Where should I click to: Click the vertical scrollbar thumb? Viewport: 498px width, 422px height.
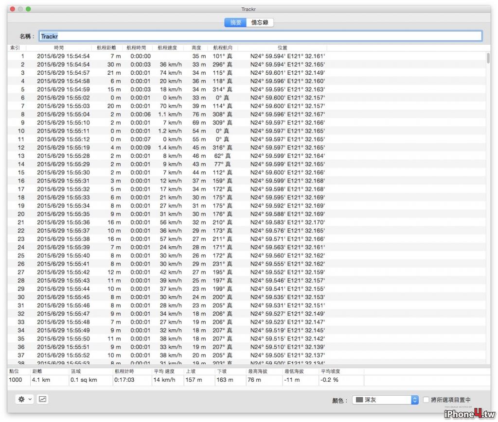(488, 58)
